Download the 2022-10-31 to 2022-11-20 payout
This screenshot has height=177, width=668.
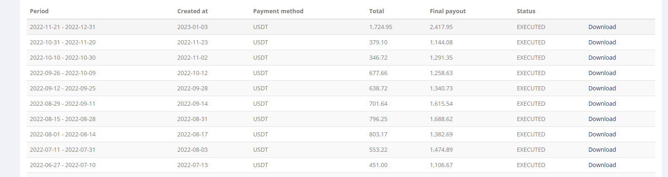602,42
